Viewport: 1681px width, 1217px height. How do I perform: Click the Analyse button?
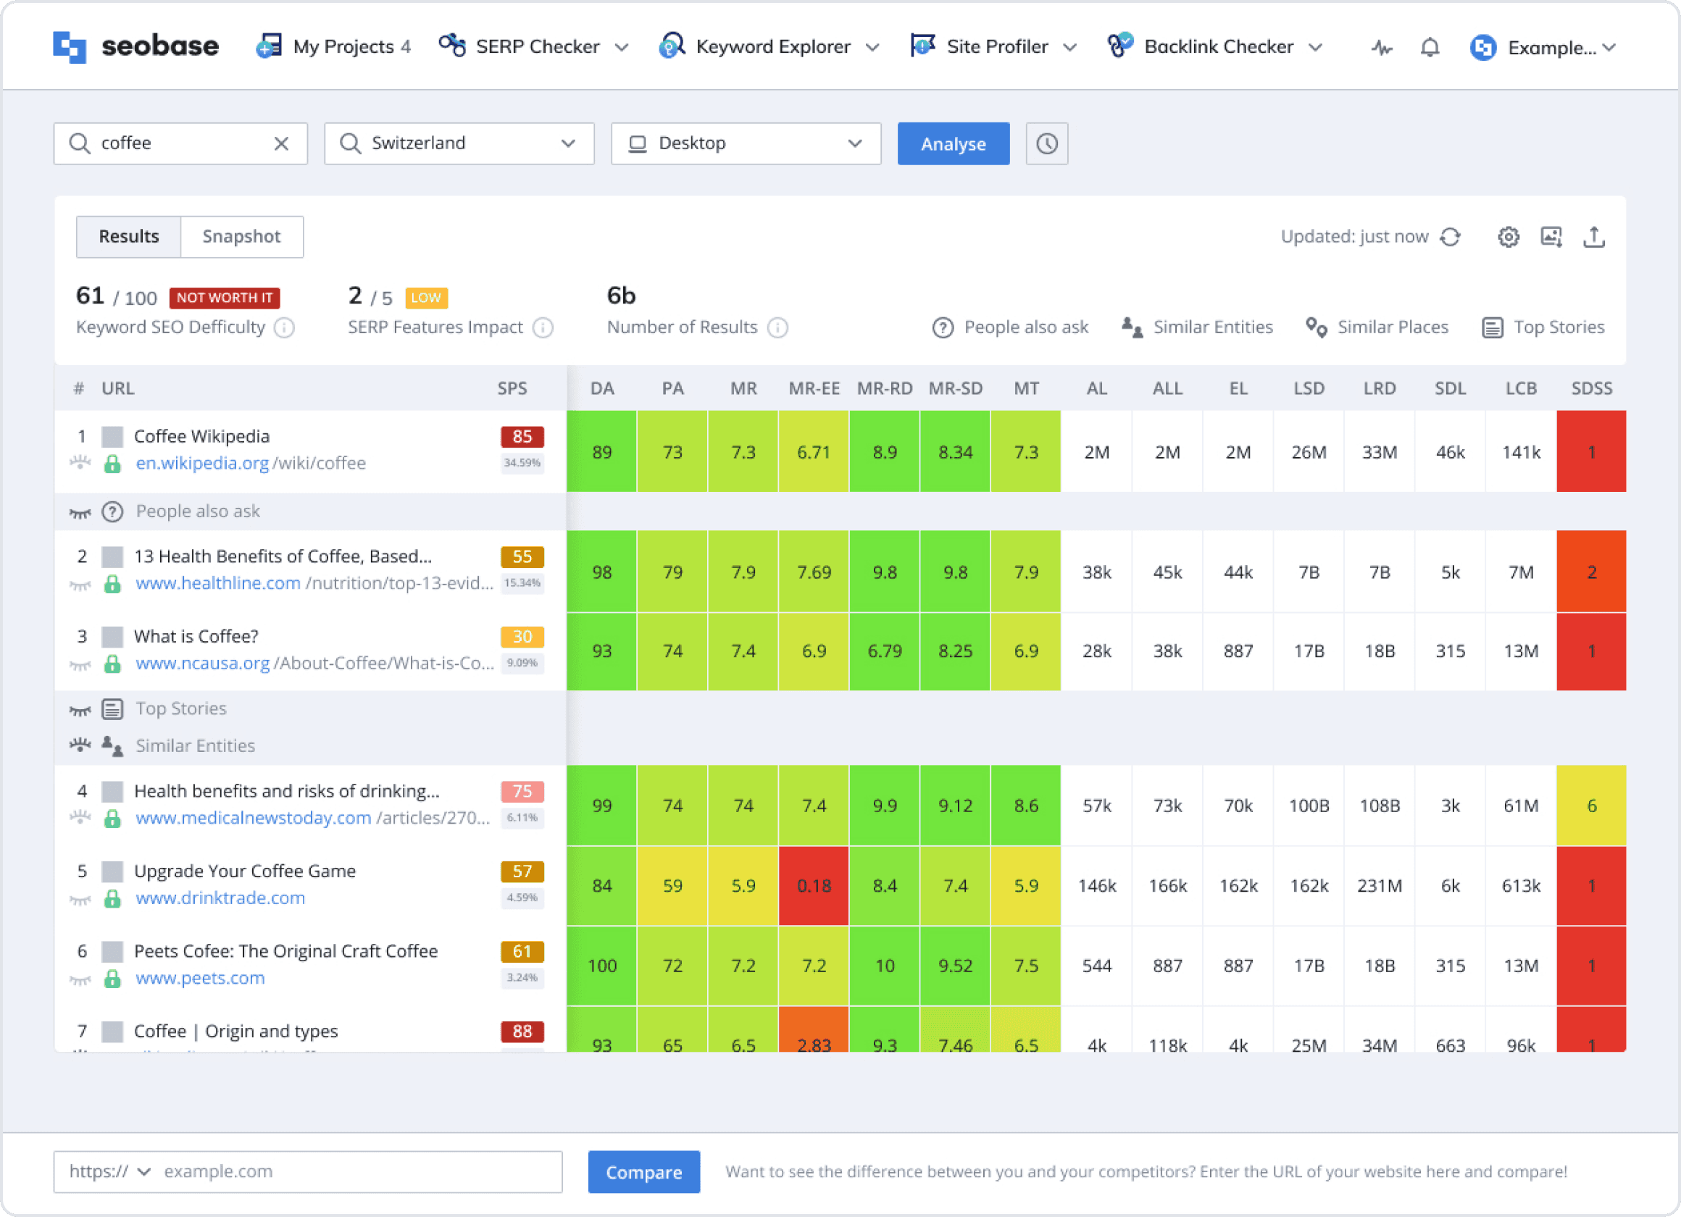click(953, 143)
